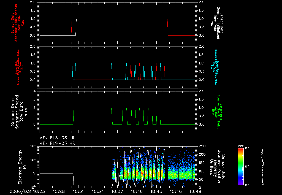Image resolution: width=282 pixels, height=195 pixels.
Task: Click the "10:49" end time label
Action: (195, 192)
